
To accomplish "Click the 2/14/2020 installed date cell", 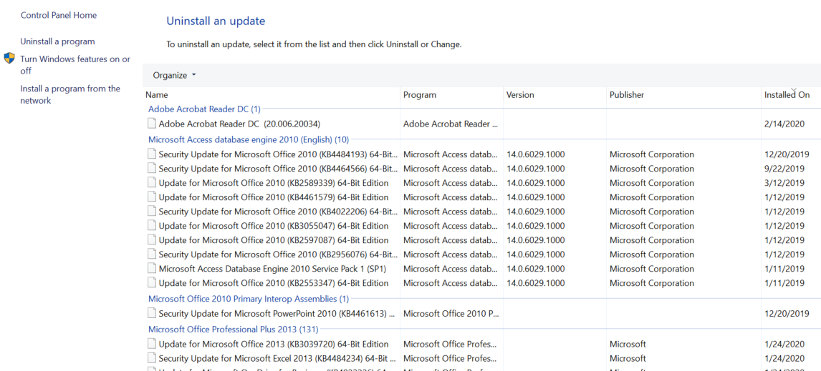I will pos(784,124).
